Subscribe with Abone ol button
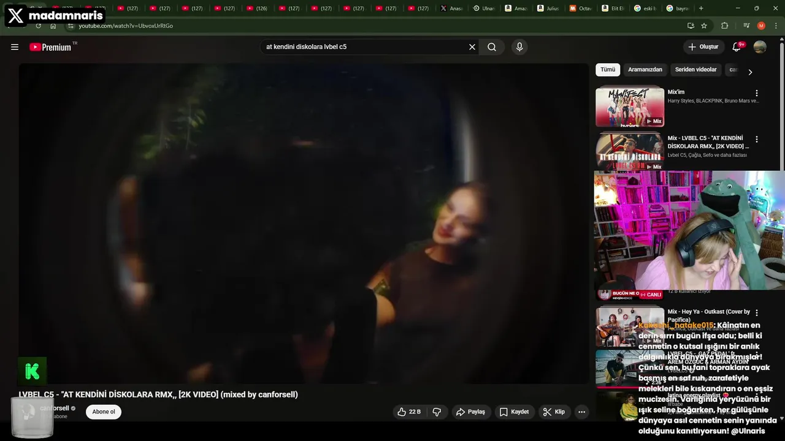The height and width of the screenshot is (441, 785). (104, 412)
